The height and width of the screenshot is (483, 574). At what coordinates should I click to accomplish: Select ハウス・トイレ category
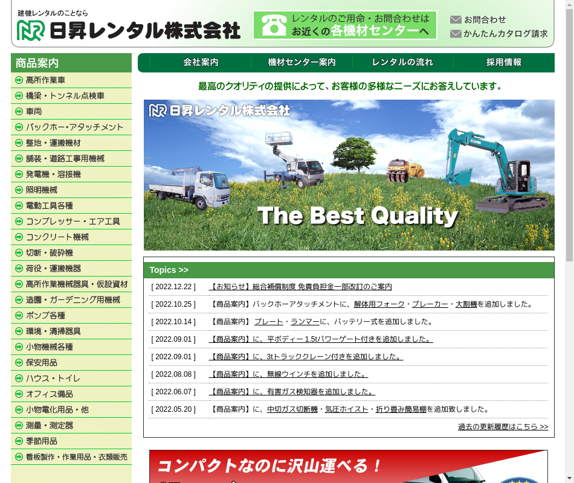71,379
